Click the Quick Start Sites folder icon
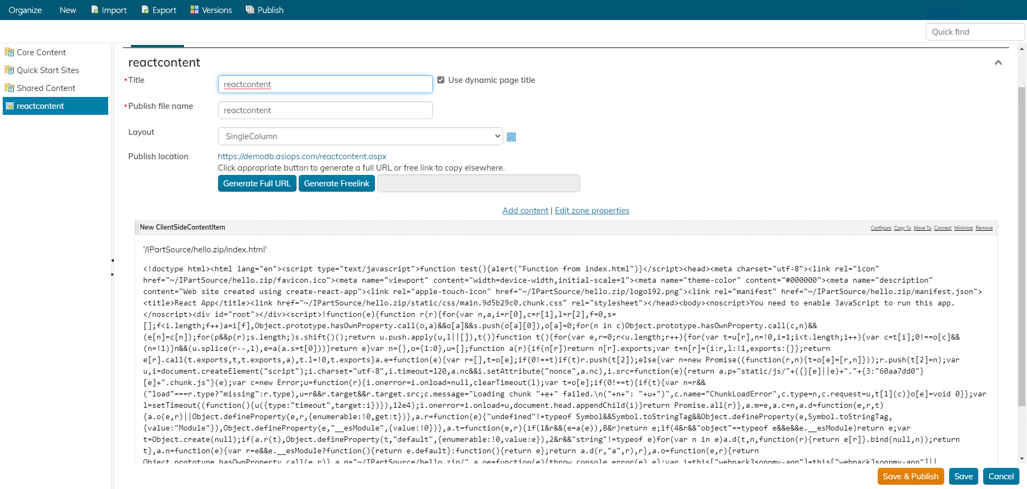The height and width of the screenshot is (489, 1027). click(x=9, y=70)
